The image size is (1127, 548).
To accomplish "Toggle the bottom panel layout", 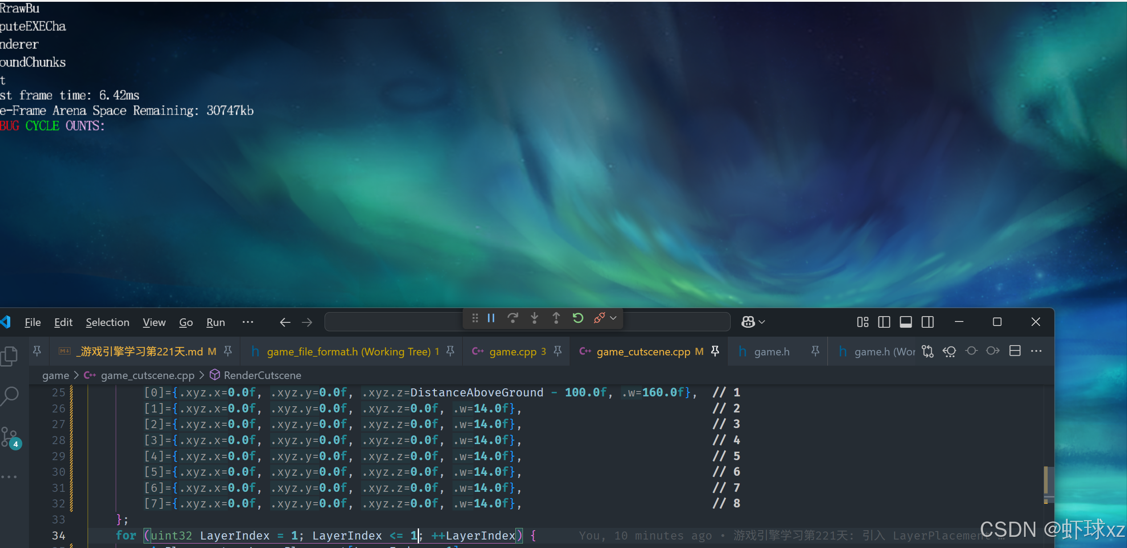I will (x=905, y=322).
